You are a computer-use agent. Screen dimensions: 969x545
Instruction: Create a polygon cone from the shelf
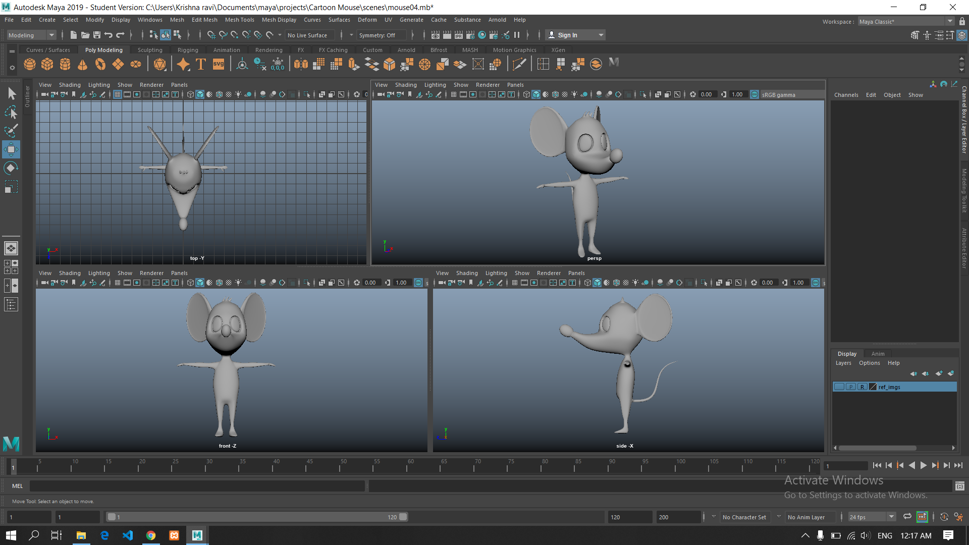pyautogui.click(x=83, y=64)
